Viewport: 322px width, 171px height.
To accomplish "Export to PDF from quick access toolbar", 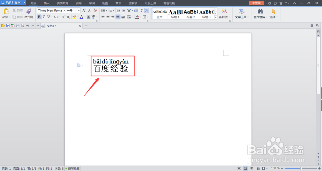I will (13, 26).
